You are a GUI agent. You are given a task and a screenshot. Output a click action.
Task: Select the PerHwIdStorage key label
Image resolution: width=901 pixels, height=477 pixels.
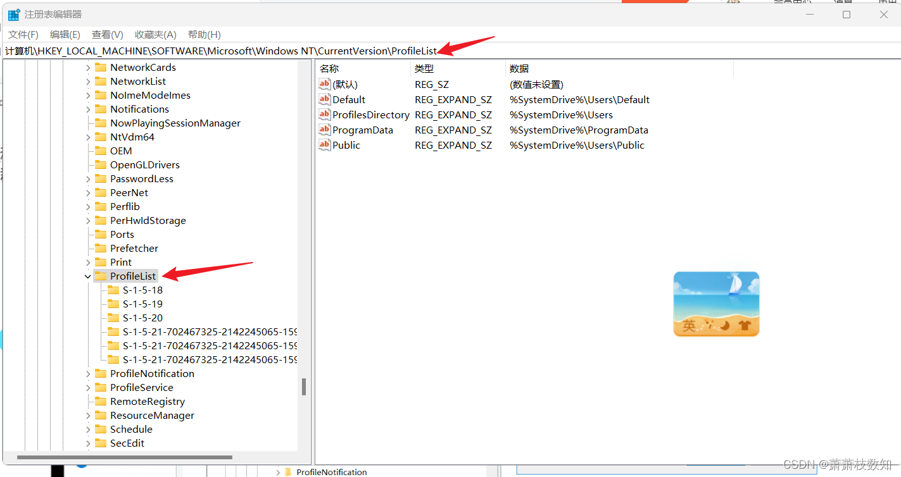tap(148, 221)
